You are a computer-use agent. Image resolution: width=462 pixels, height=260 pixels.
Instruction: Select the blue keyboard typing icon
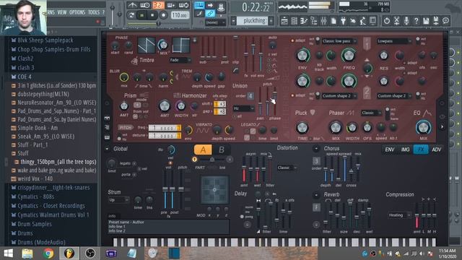point(199,5)
